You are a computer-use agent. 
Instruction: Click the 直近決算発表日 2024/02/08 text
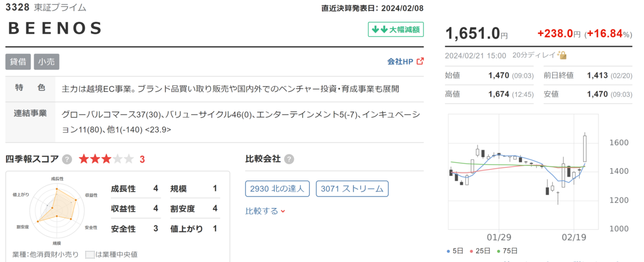click(x=372, y=8)
